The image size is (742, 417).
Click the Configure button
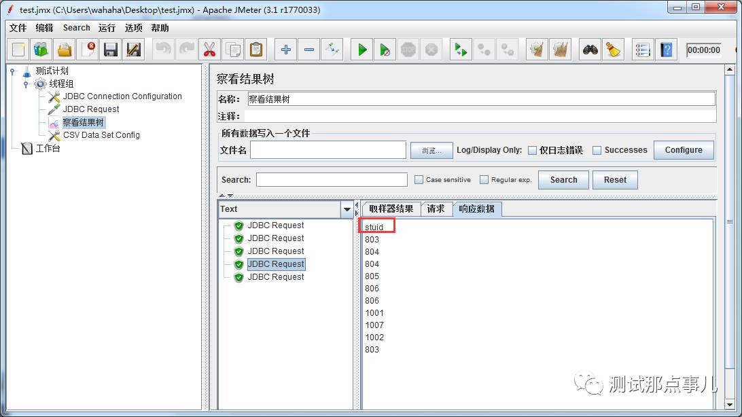tap(684, 150)
